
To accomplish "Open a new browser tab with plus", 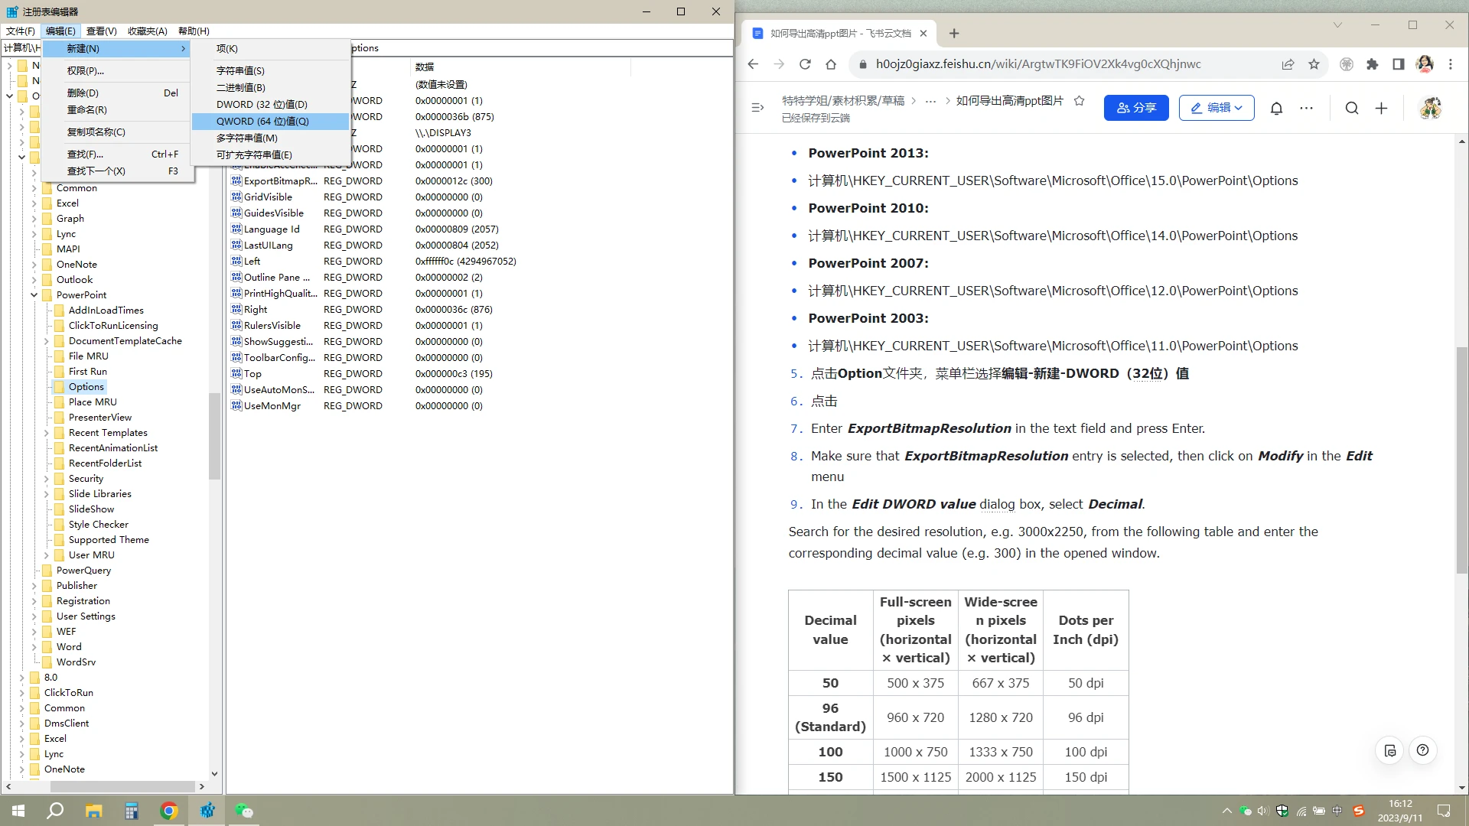I will click(x=954, y=33).
